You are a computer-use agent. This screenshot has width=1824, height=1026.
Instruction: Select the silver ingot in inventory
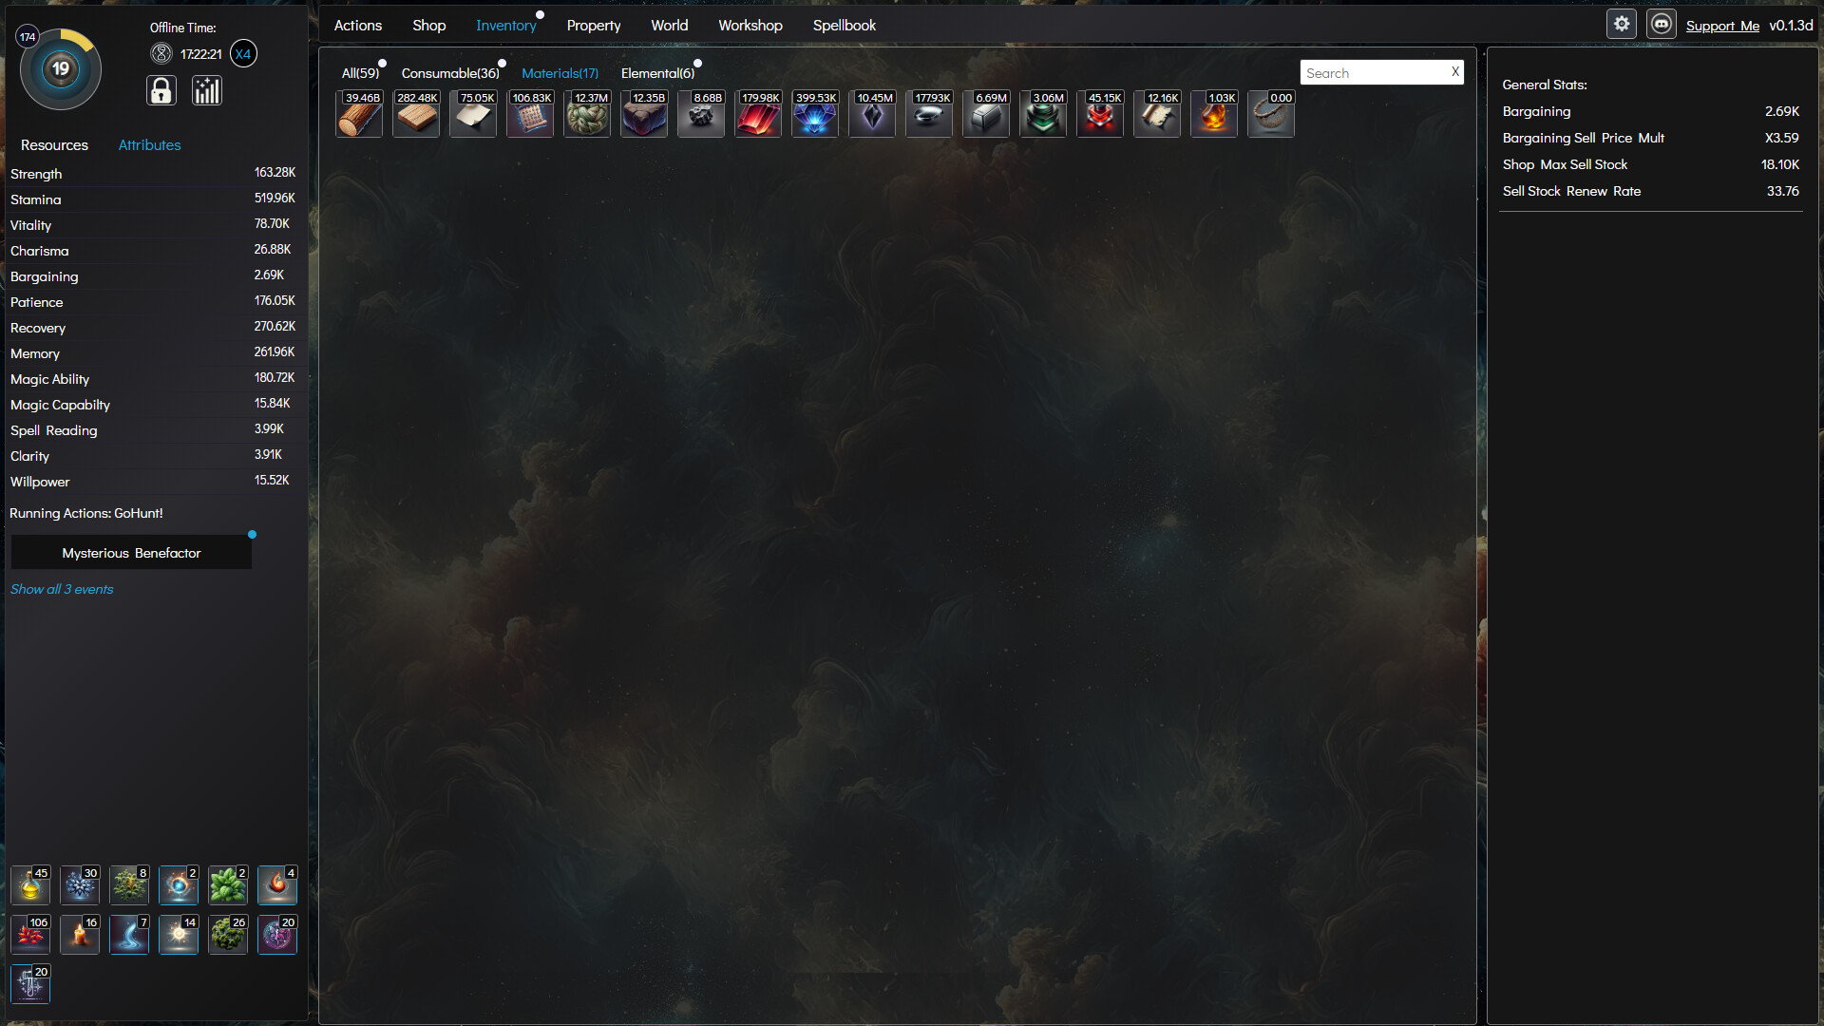tap(985, 114)
